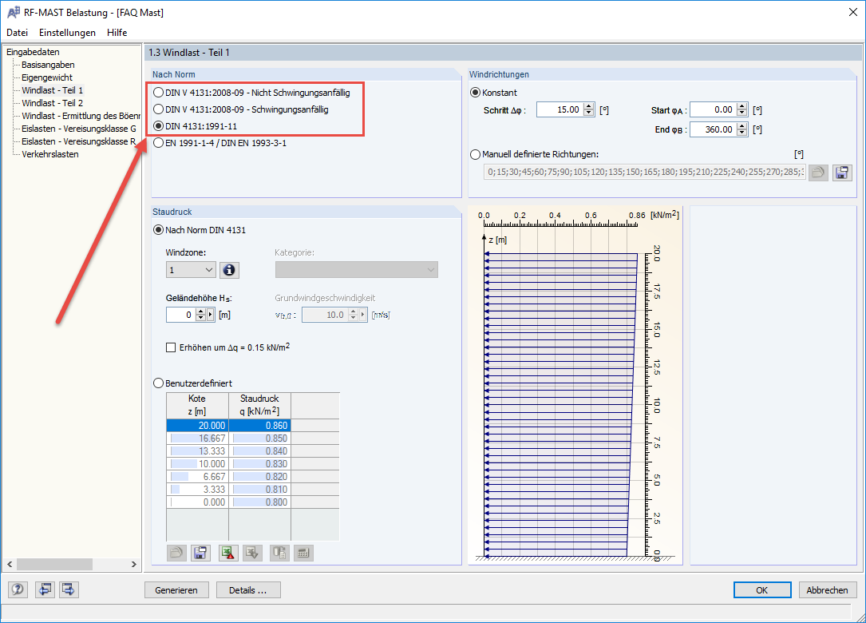
Task: Select Staudruck cell 0.850
Action: [259, 438]
